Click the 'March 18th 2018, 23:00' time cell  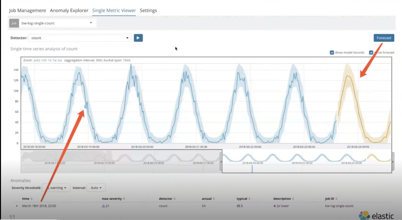39,206
